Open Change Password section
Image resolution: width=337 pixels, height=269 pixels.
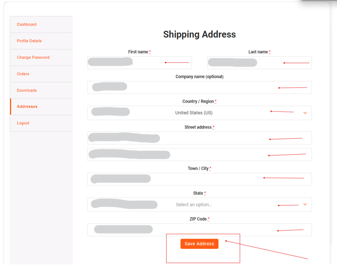pyautogui.click(x=33, y=57)
